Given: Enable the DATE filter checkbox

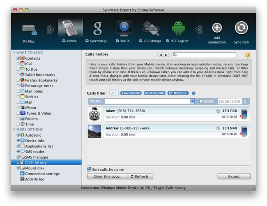Looking at the screenshot, I should click(x=201, y=102).
